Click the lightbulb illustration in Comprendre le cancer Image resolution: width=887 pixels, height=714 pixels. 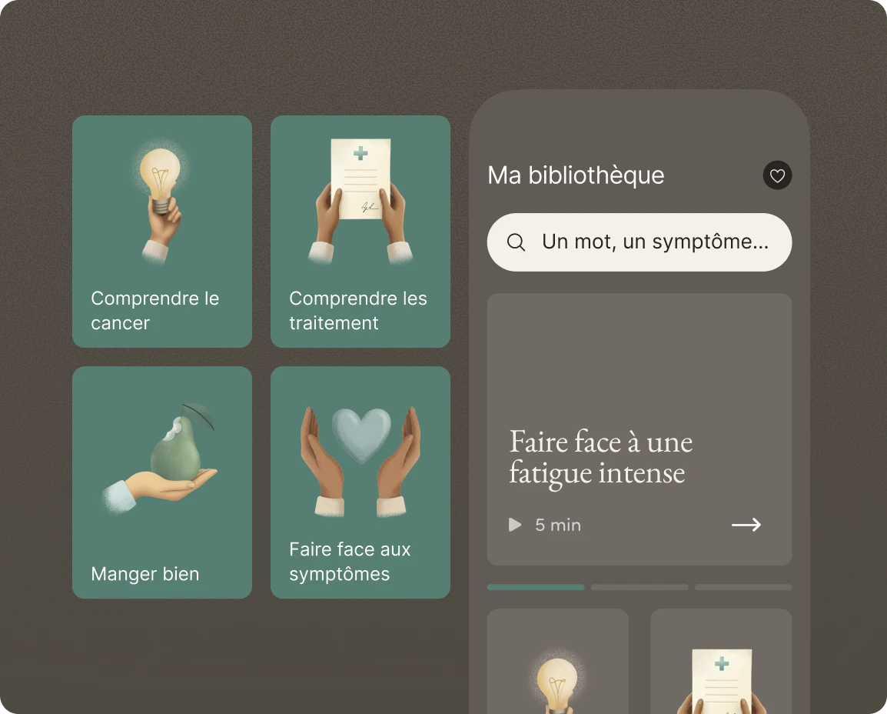161,201
